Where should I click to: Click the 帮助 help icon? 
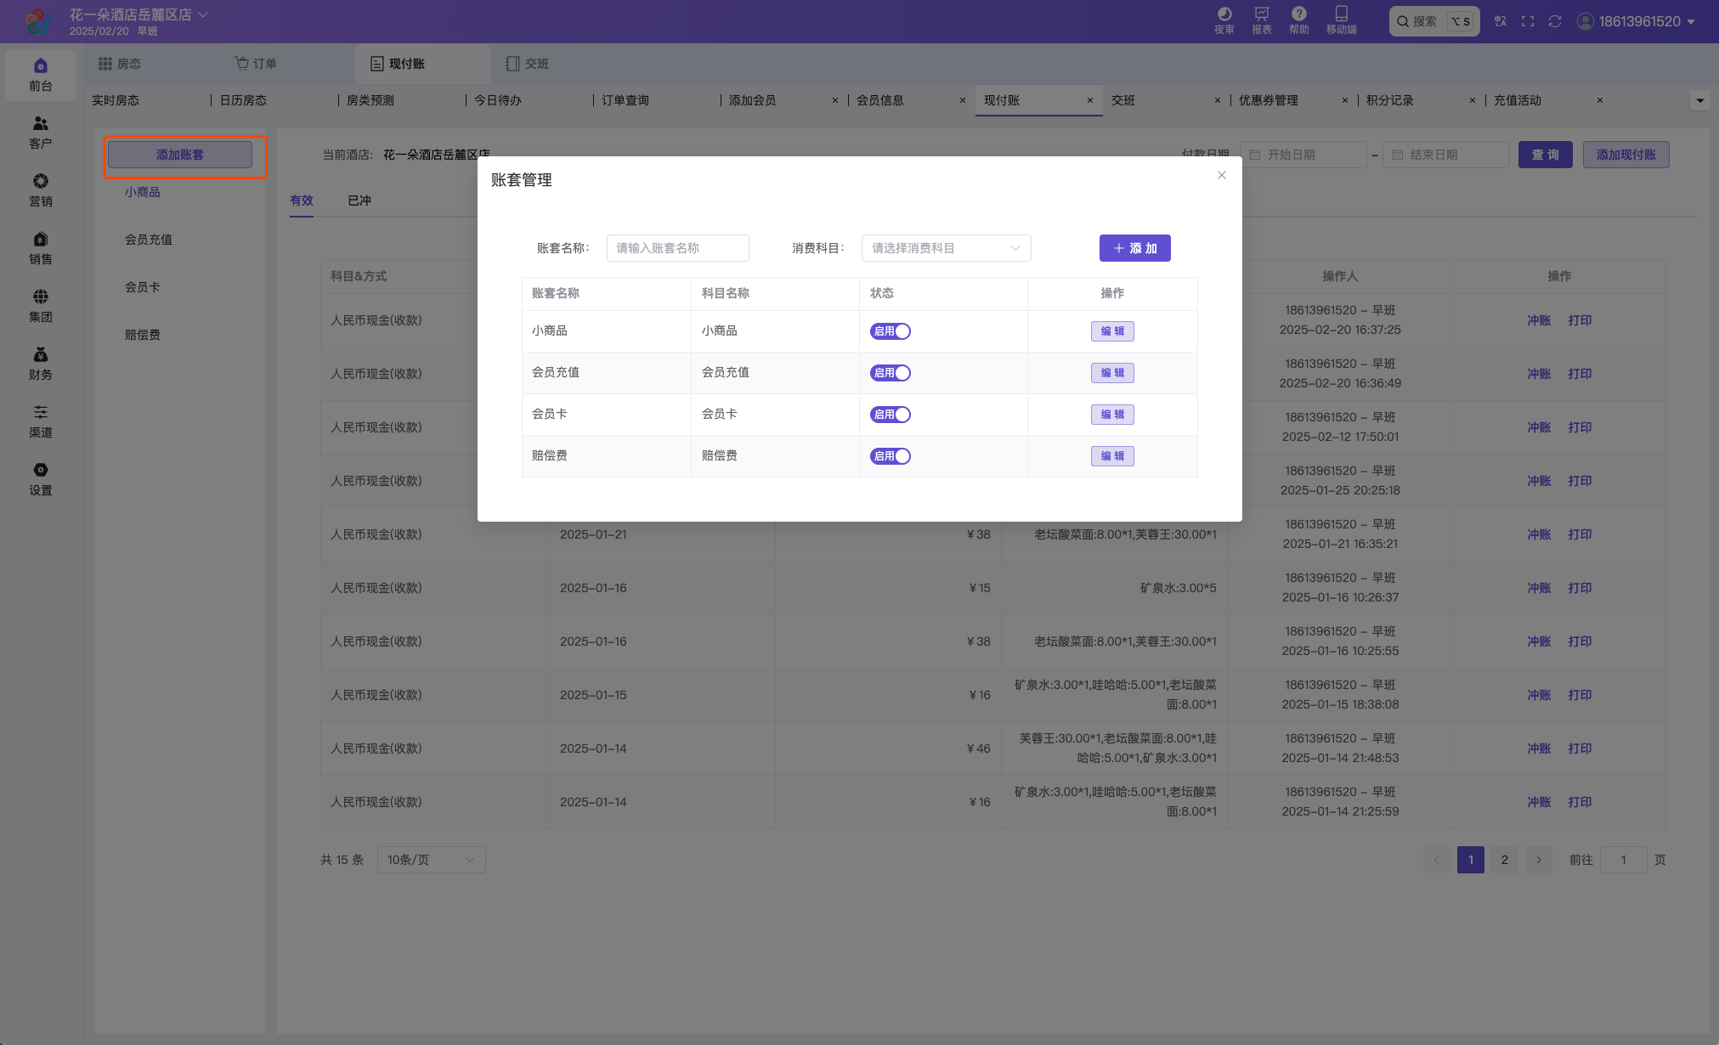tap(1298, 20)
